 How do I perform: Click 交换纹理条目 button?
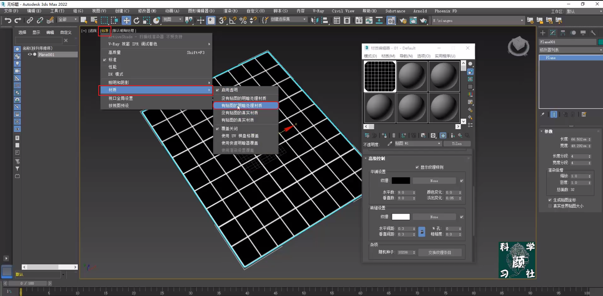tap(439, 252)
